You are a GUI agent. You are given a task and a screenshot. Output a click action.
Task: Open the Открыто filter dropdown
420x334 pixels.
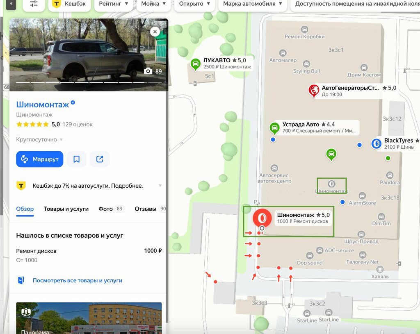(x=194, y=4)
